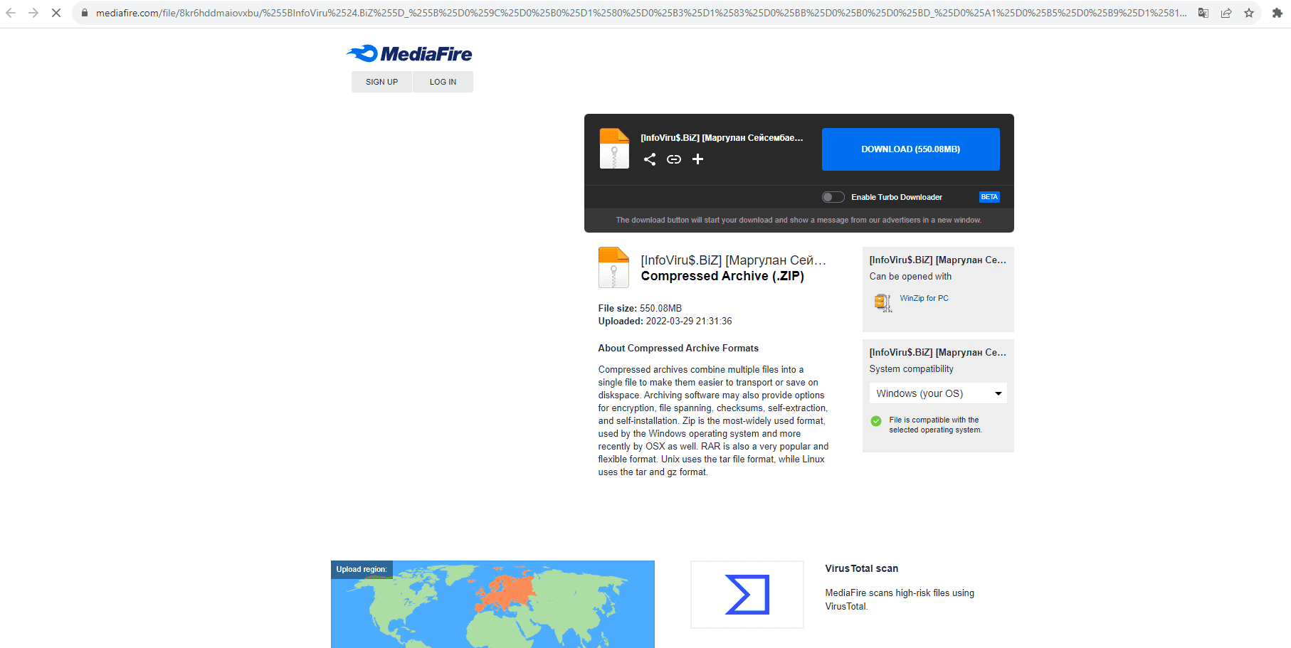The height and width of the screenshot is (648, 1291).
Task: Click the padlock site info icon
Action: coord(84,13)
